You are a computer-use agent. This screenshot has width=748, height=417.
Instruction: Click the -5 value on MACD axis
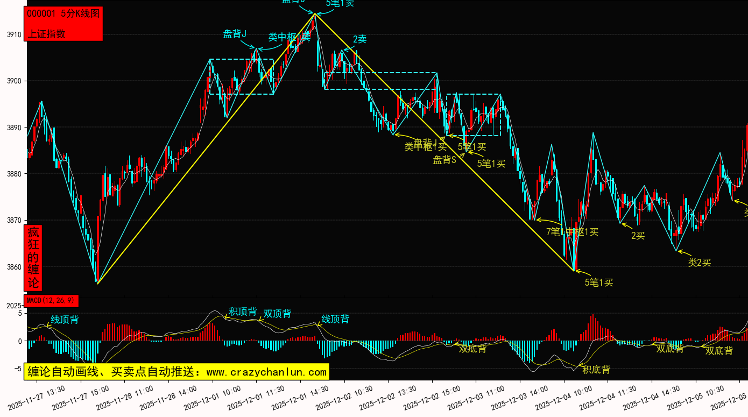(18, 369)
